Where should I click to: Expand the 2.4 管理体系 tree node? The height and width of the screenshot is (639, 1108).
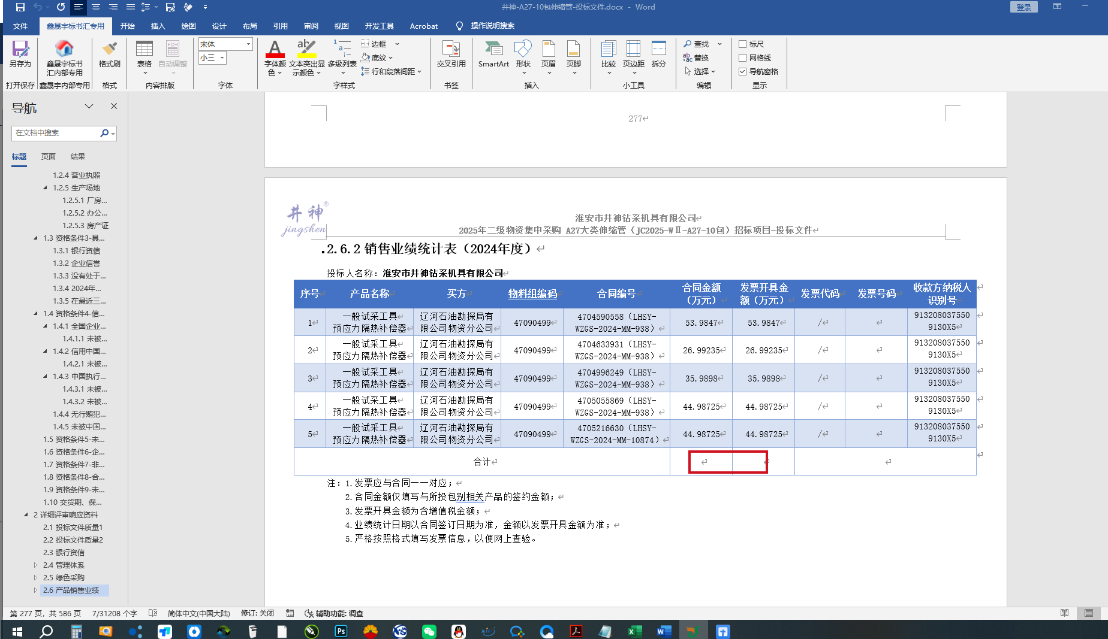coord(35,565)
